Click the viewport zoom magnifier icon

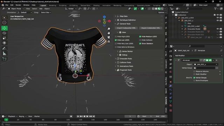pyautogui.click(x=109, y=29)
